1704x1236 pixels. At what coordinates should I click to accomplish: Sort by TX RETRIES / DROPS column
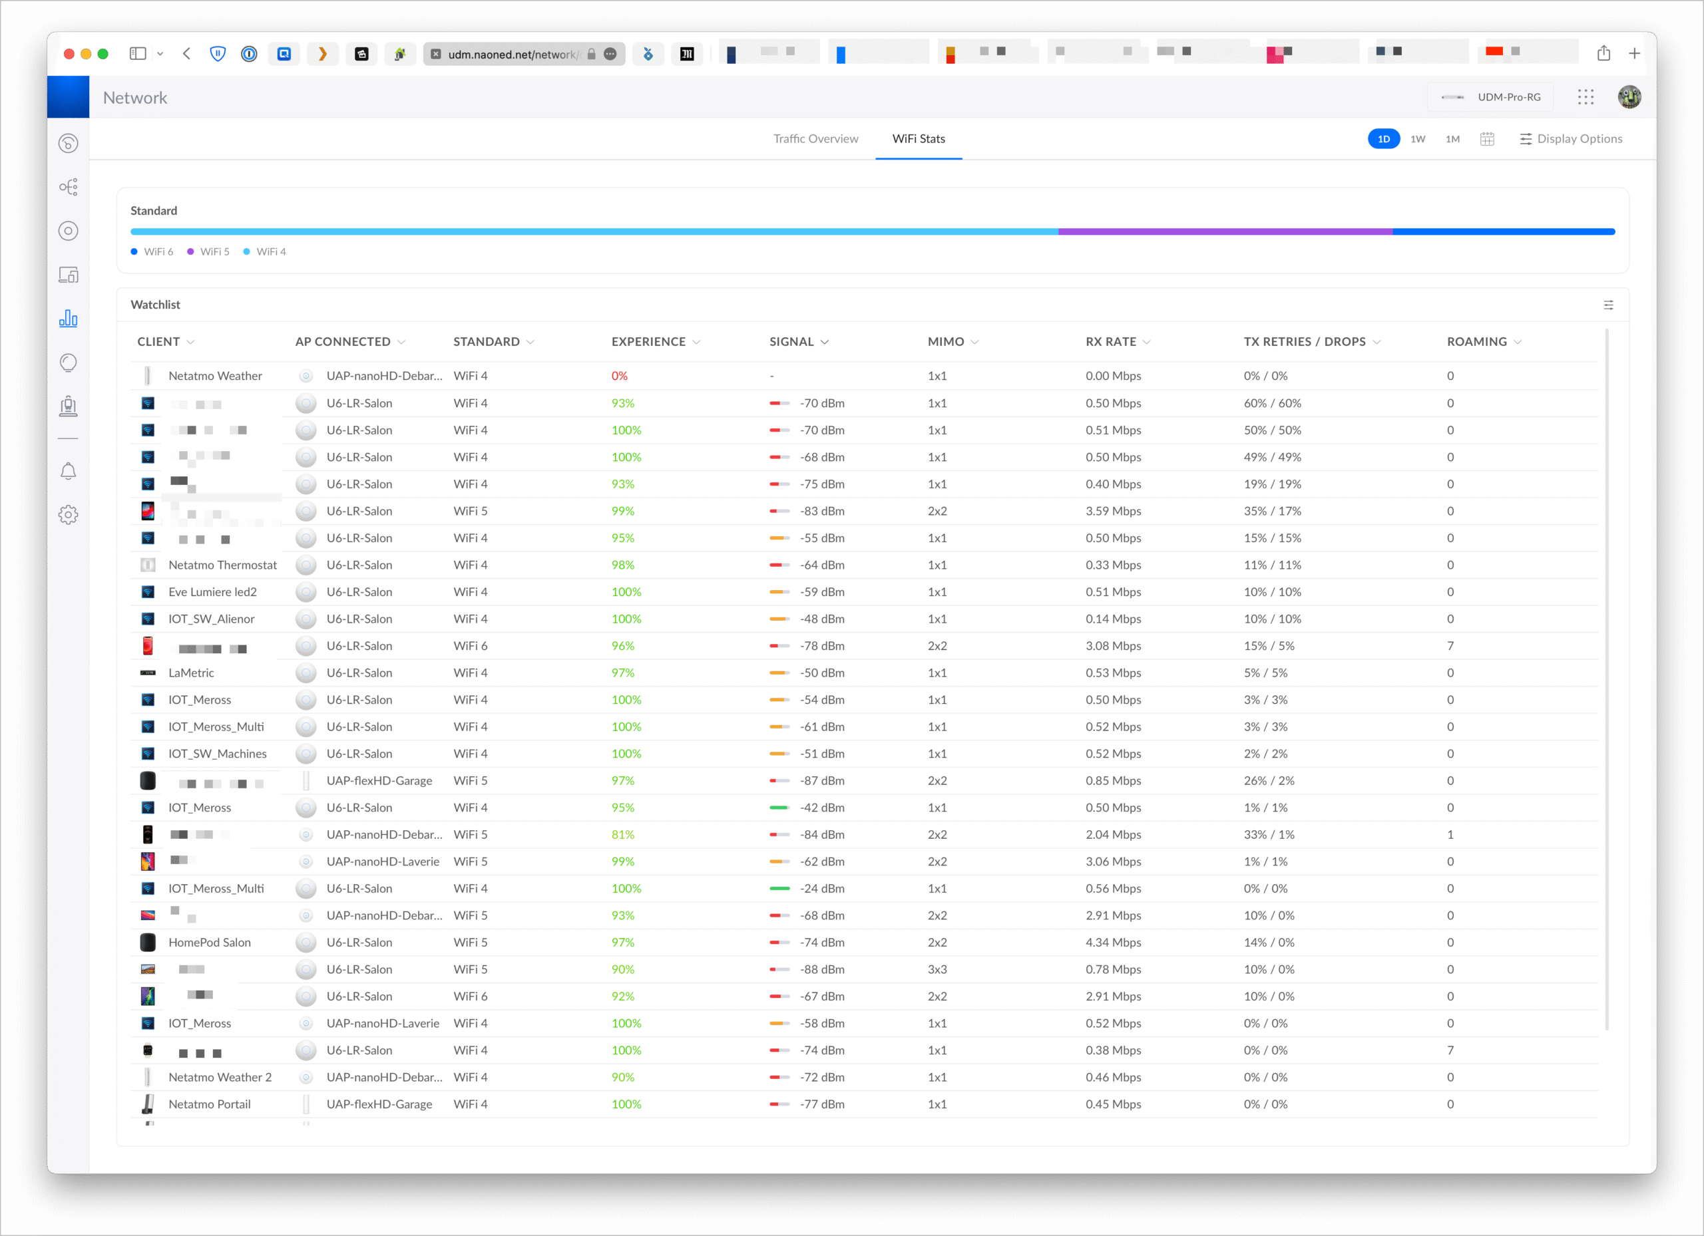pyautogui.click(x=1305, y=342)
